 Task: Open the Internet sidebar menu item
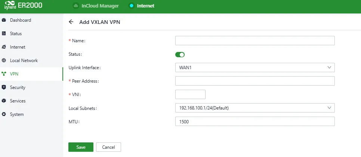pos(31,47)
